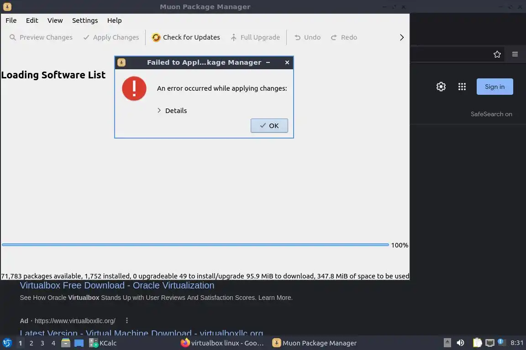
Task: Open the View menu
Action: [x=55, y=21]
